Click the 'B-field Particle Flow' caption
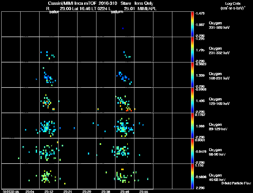 (x=236, y=183)
